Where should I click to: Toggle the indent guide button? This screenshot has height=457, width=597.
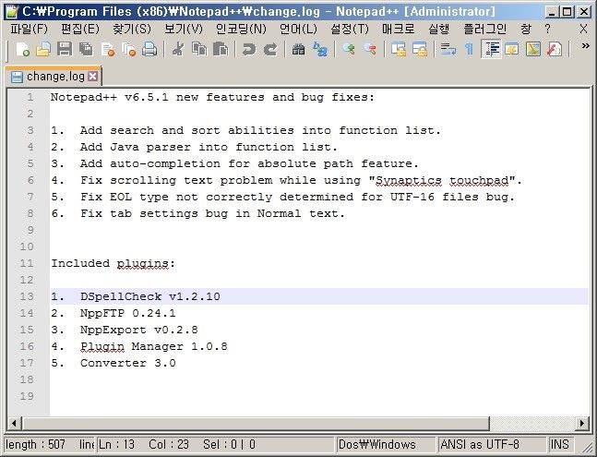pos(492,49)
